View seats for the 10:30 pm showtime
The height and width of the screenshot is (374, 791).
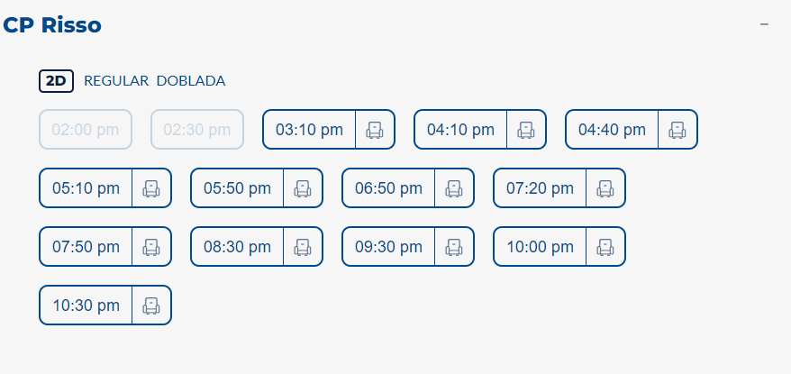[151, 306]
